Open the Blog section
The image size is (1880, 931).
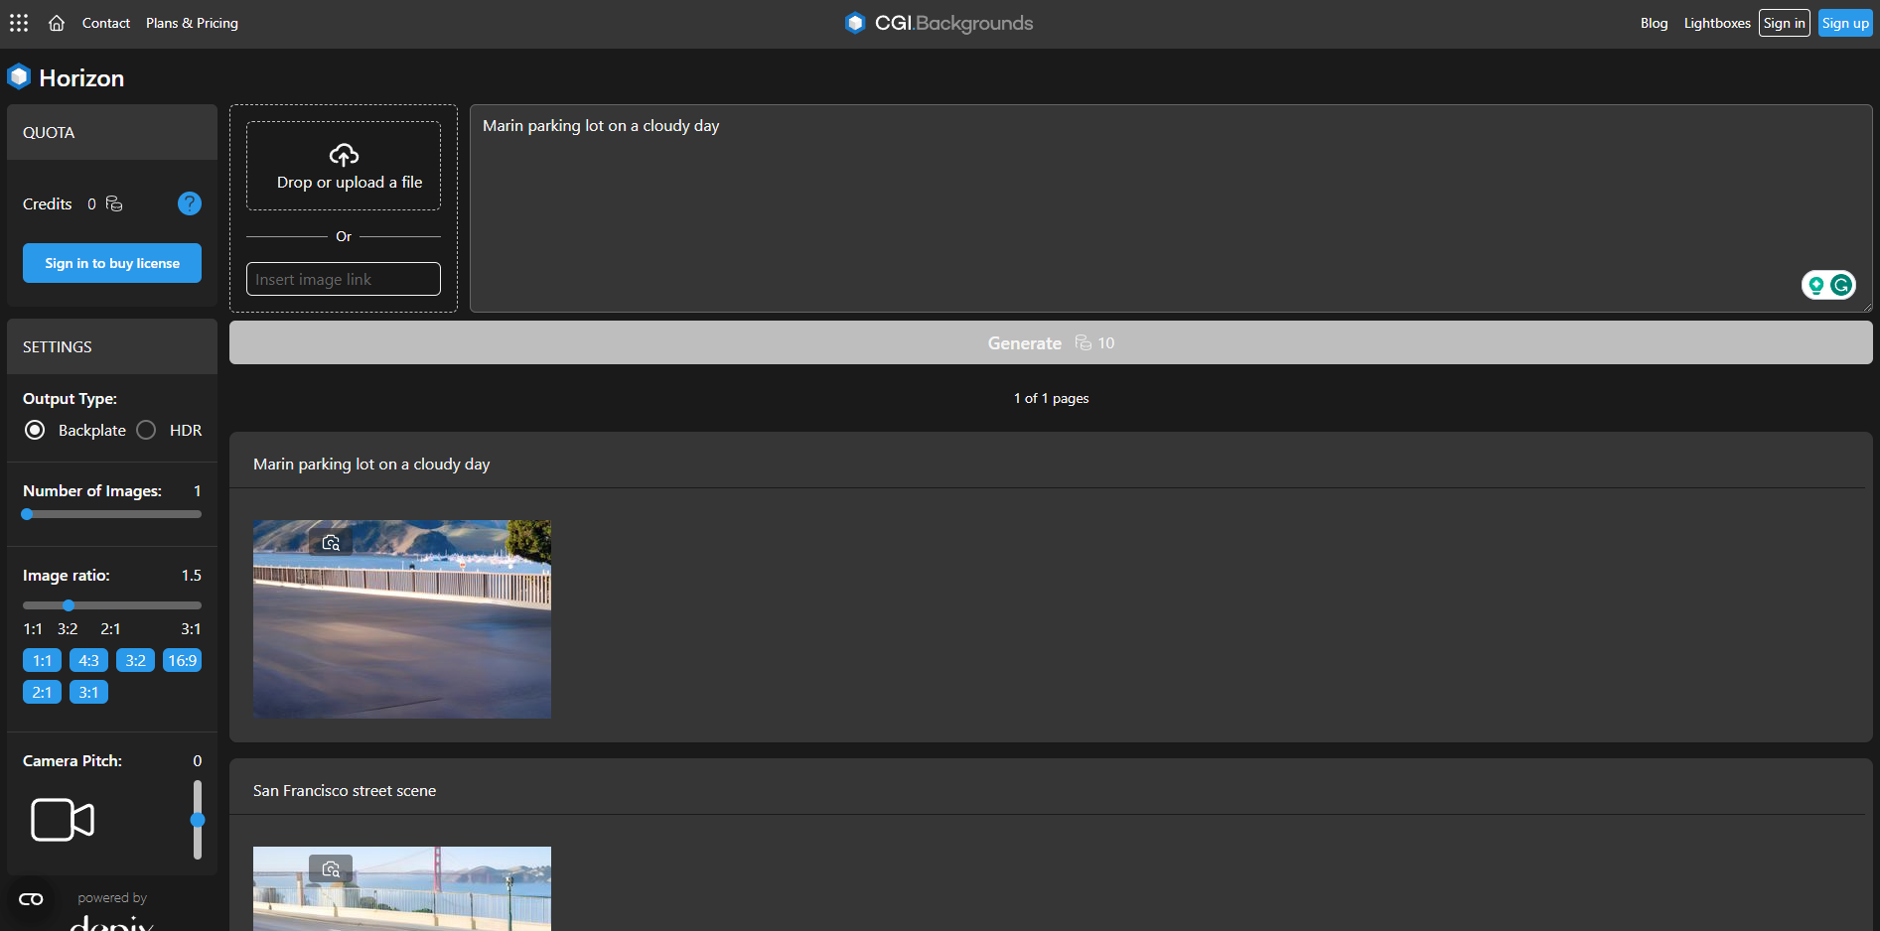(x=1654, y=22)
